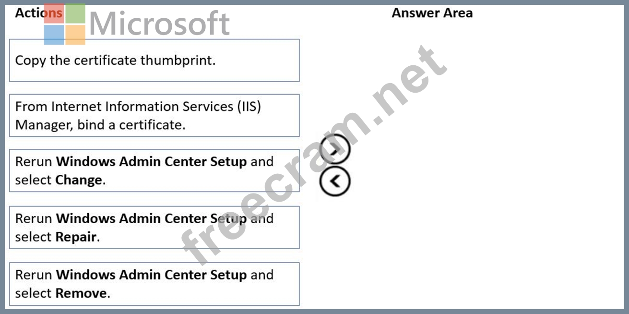Click the yellow square of Microsoft logo

point(75,35)
